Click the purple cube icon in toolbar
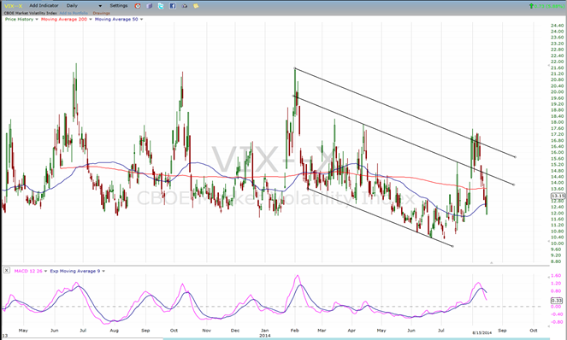Viewport: 567px width, 340px height. 150,6
